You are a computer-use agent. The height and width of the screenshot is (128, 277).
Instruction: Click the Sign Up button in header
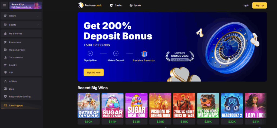259,5
